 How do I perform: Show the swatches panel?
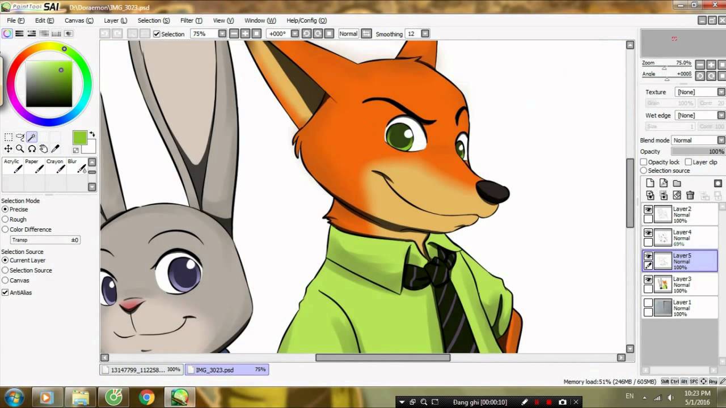pos(57,33)
